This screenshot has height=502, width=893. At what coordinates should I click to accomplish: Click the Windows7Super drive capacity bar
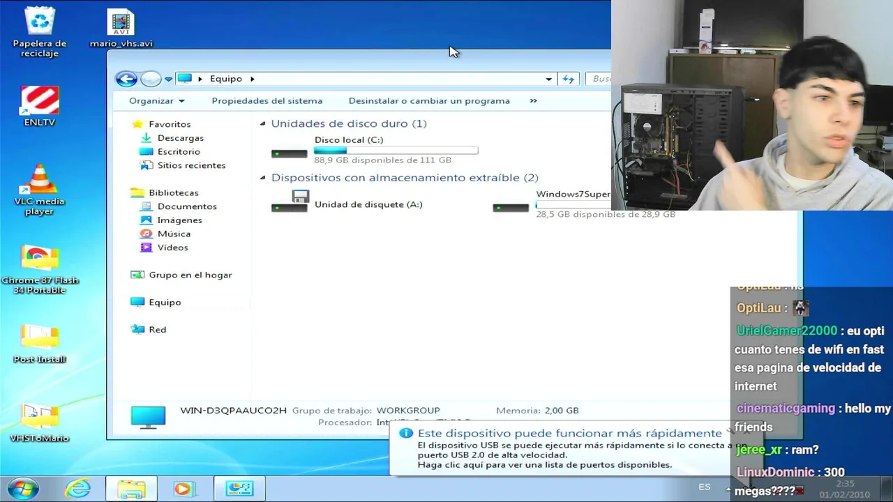(573, 205)
